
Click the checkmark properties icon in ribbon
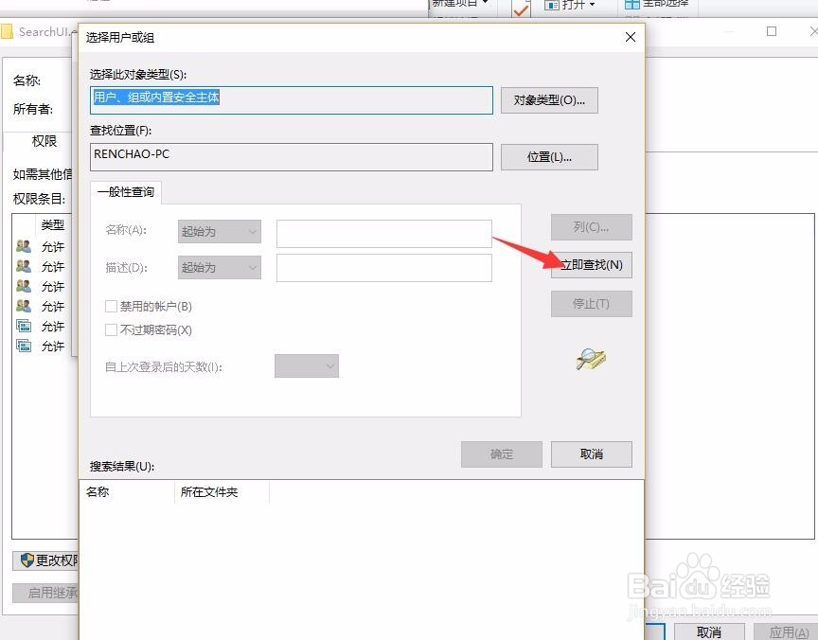pos(521,9)
